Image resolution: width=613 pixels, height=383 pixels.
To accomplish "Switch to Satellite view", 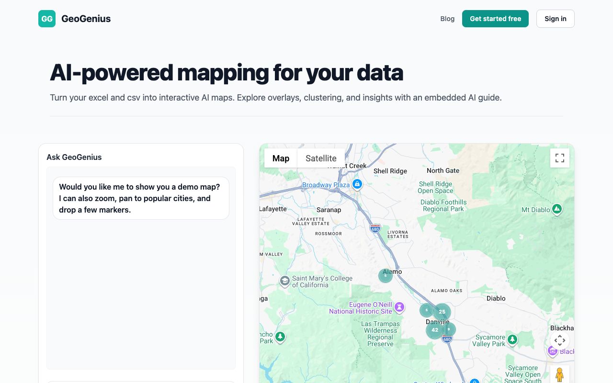I will (321, 158).
